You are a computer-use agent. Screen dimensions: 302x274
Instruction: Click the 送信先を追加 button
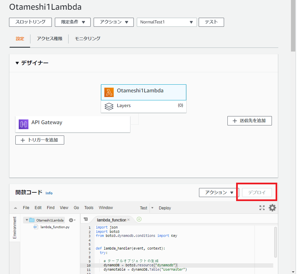[x=249, y=121]
